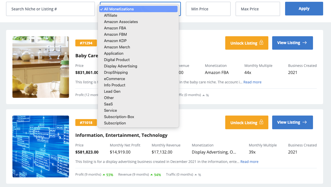Click into the Max Price field
Image resolution: width=331 pixels, height=187 pixels.
[x=258, y=9]
